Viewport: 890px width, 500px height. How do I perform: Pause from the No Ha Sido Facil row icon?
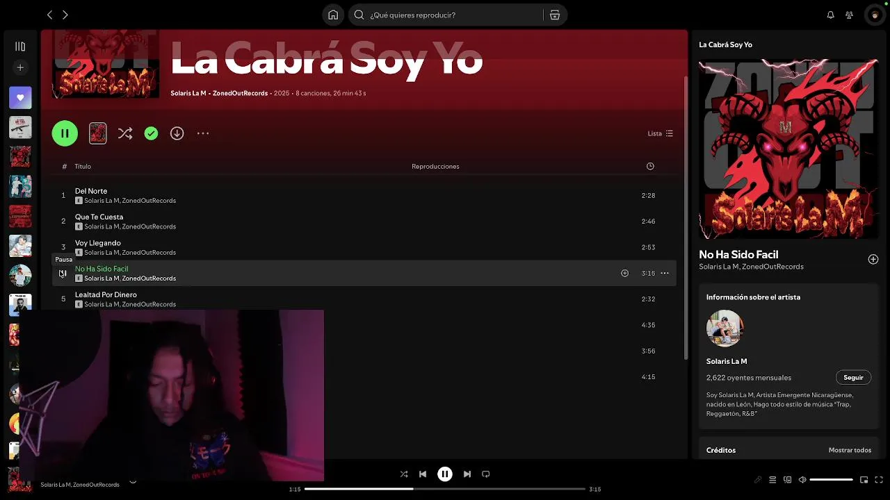coord(63,274)
